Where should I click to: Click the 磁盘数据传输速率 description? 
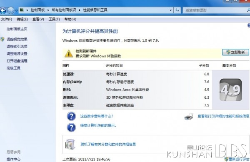point(120,105)
